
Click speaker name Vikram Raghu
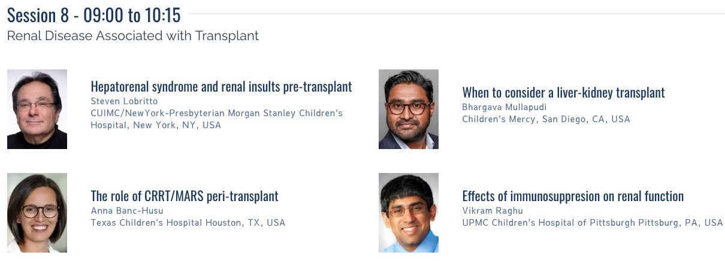[493, 211]
